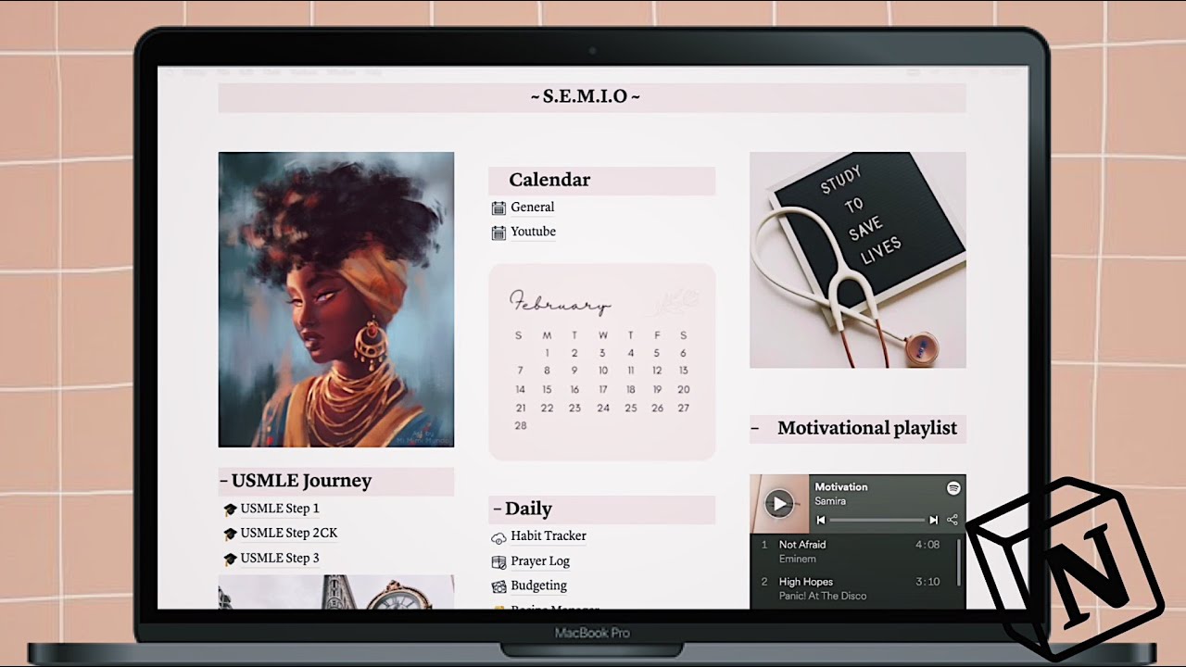
Task: Select February 1 on calendar widget
Action: pyautogui.click(x=548, y=353)
